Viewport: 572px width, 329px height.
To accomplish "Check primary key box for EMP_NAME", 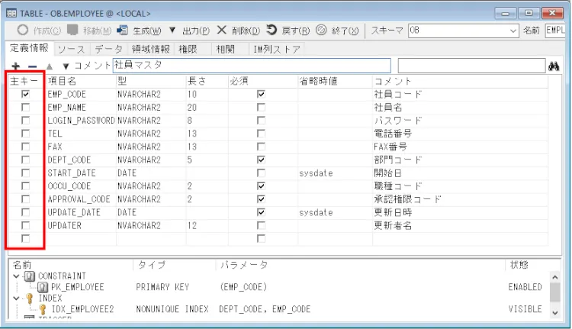I will click(x=25, y=108).
